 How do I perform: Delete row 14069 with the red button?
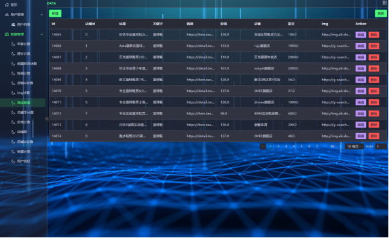pos(374,80)
